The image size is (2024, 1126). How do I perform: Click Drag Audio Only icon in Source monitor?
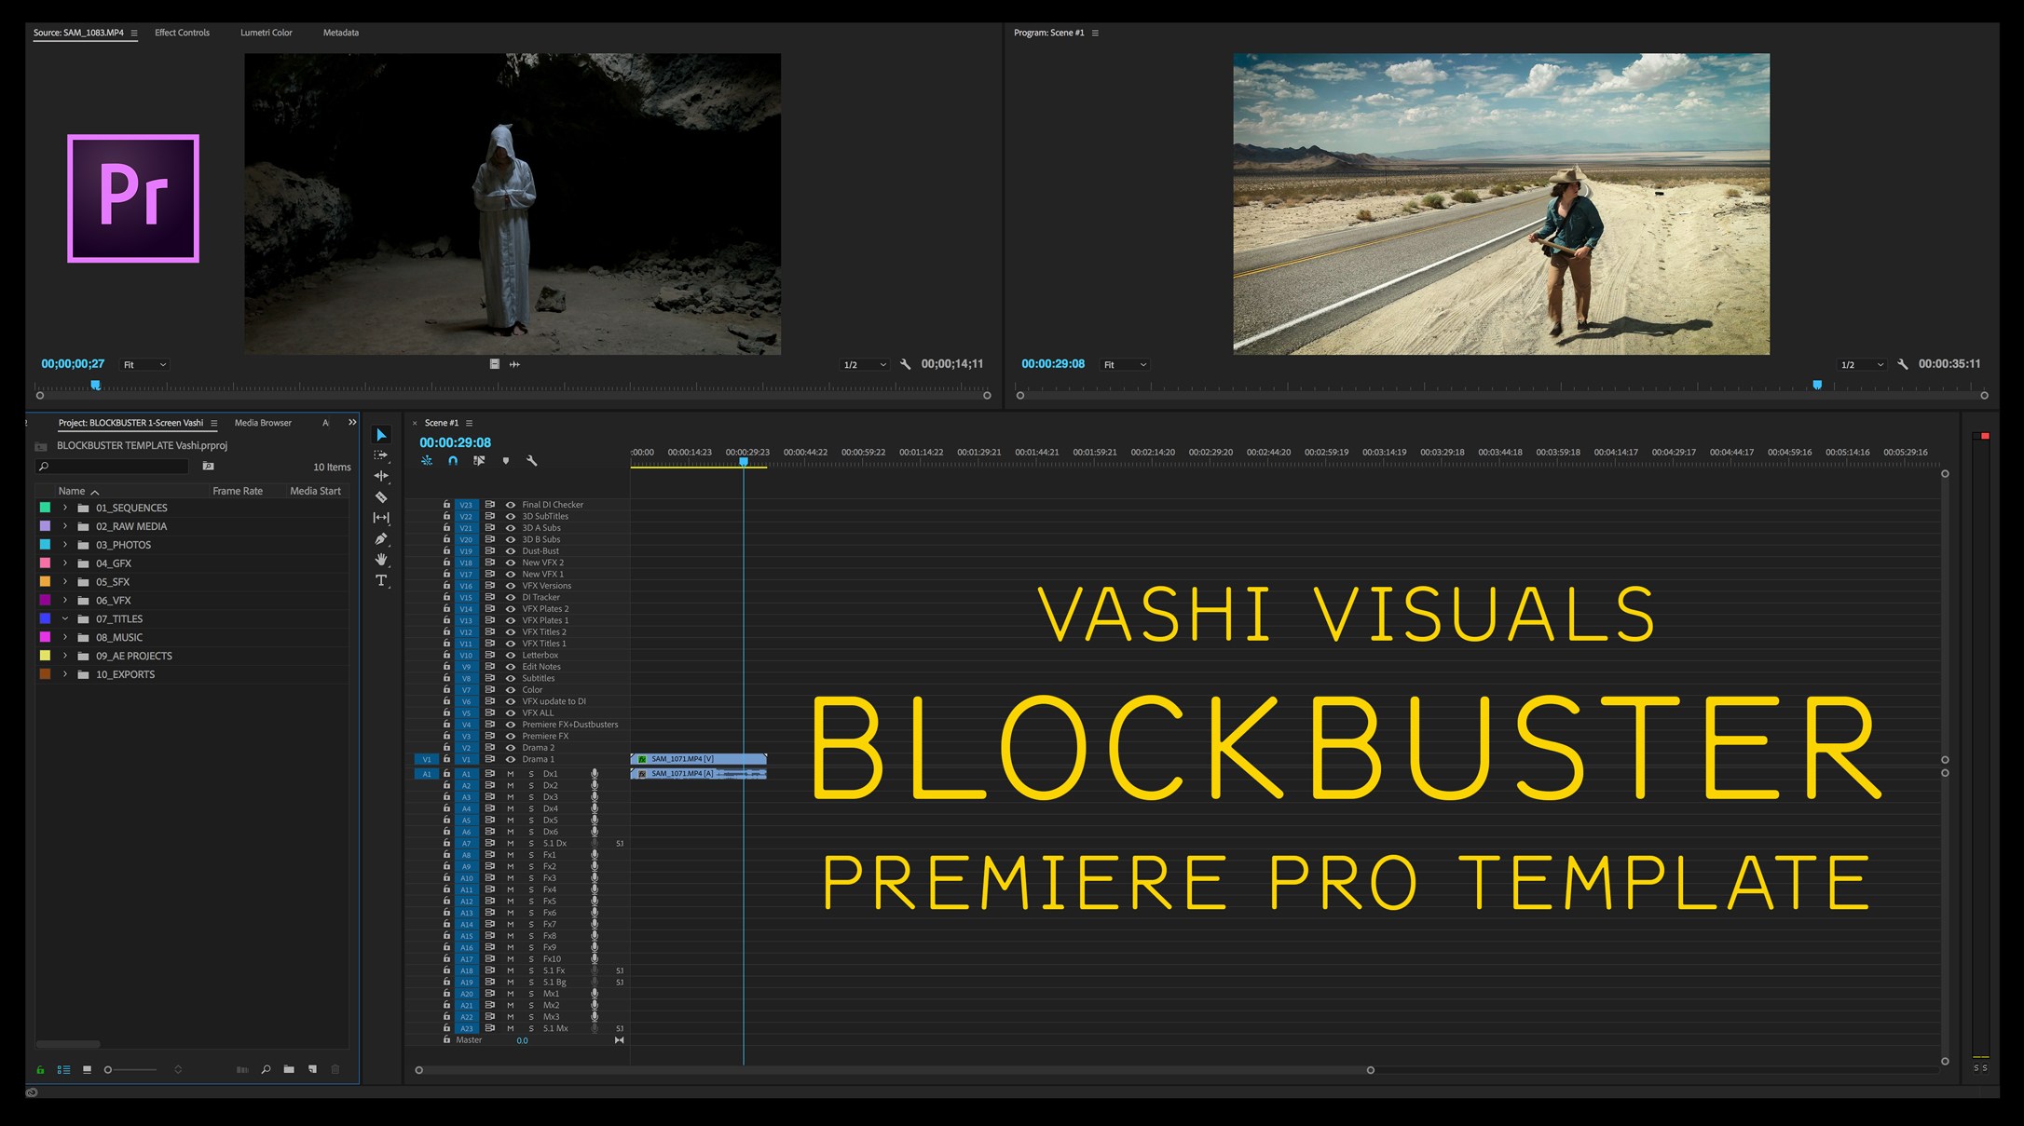[x=514, y=364]
